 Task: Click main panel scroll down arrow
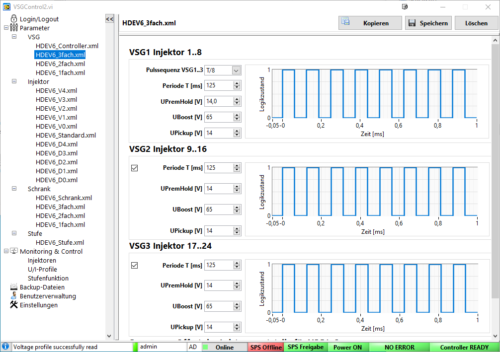tap(495, 336)
